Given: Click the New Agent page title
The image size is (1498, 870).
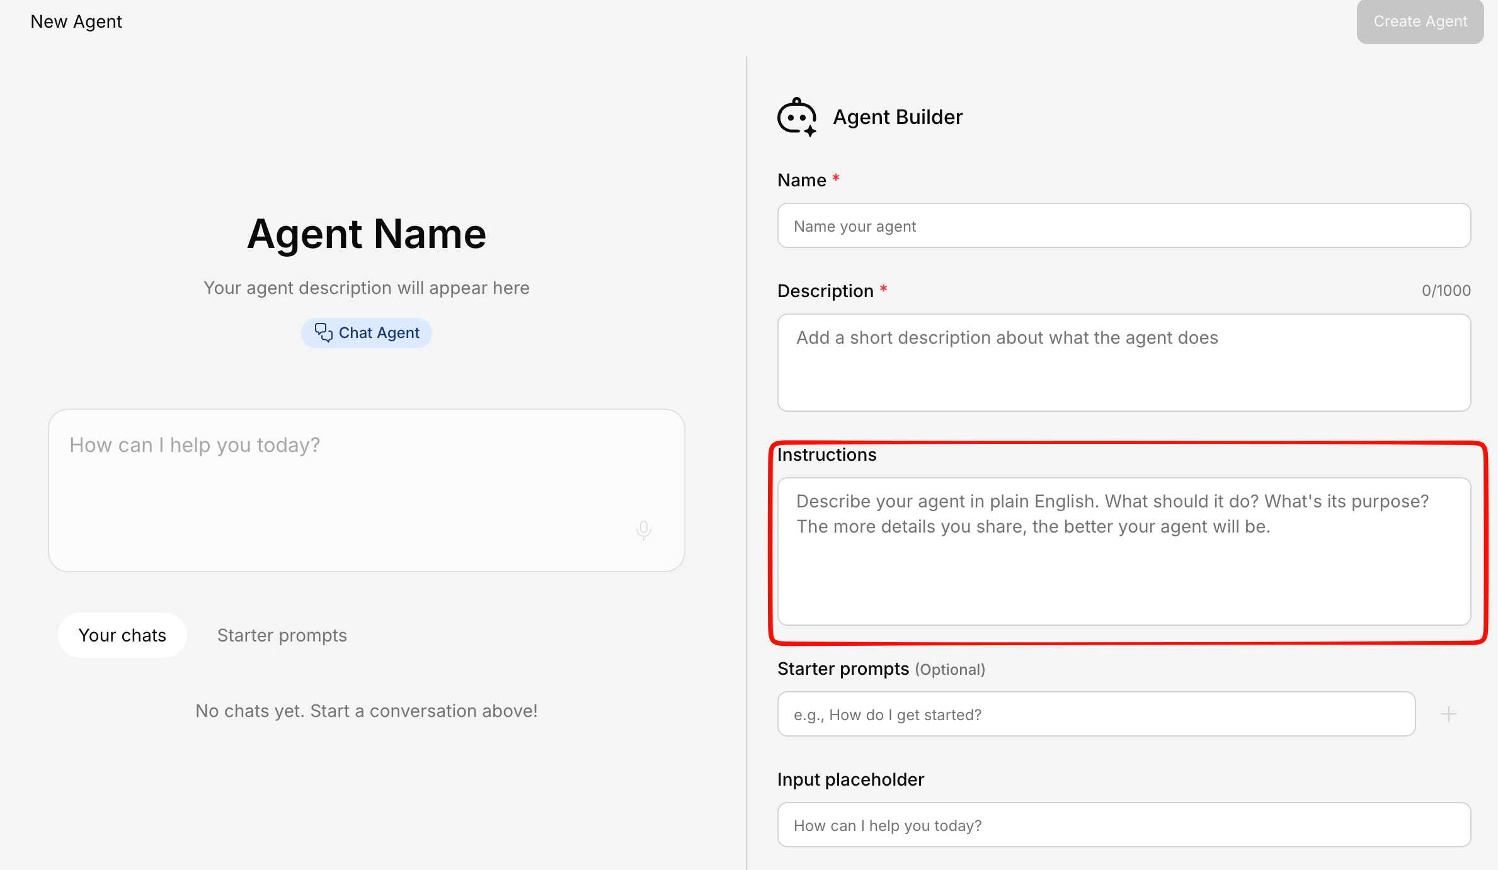Looking at the screenshot, I should pos(76,21).
